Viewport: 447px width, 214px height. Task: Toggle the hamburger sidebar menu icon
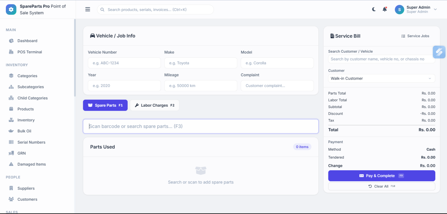pos(88,9)
